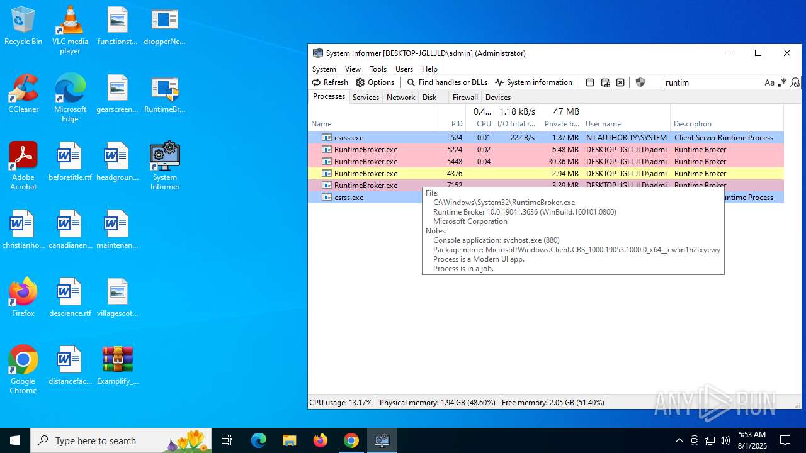Click 30.36 MB private bytes cell
The image size is (806, 453).
pos(563,162)
